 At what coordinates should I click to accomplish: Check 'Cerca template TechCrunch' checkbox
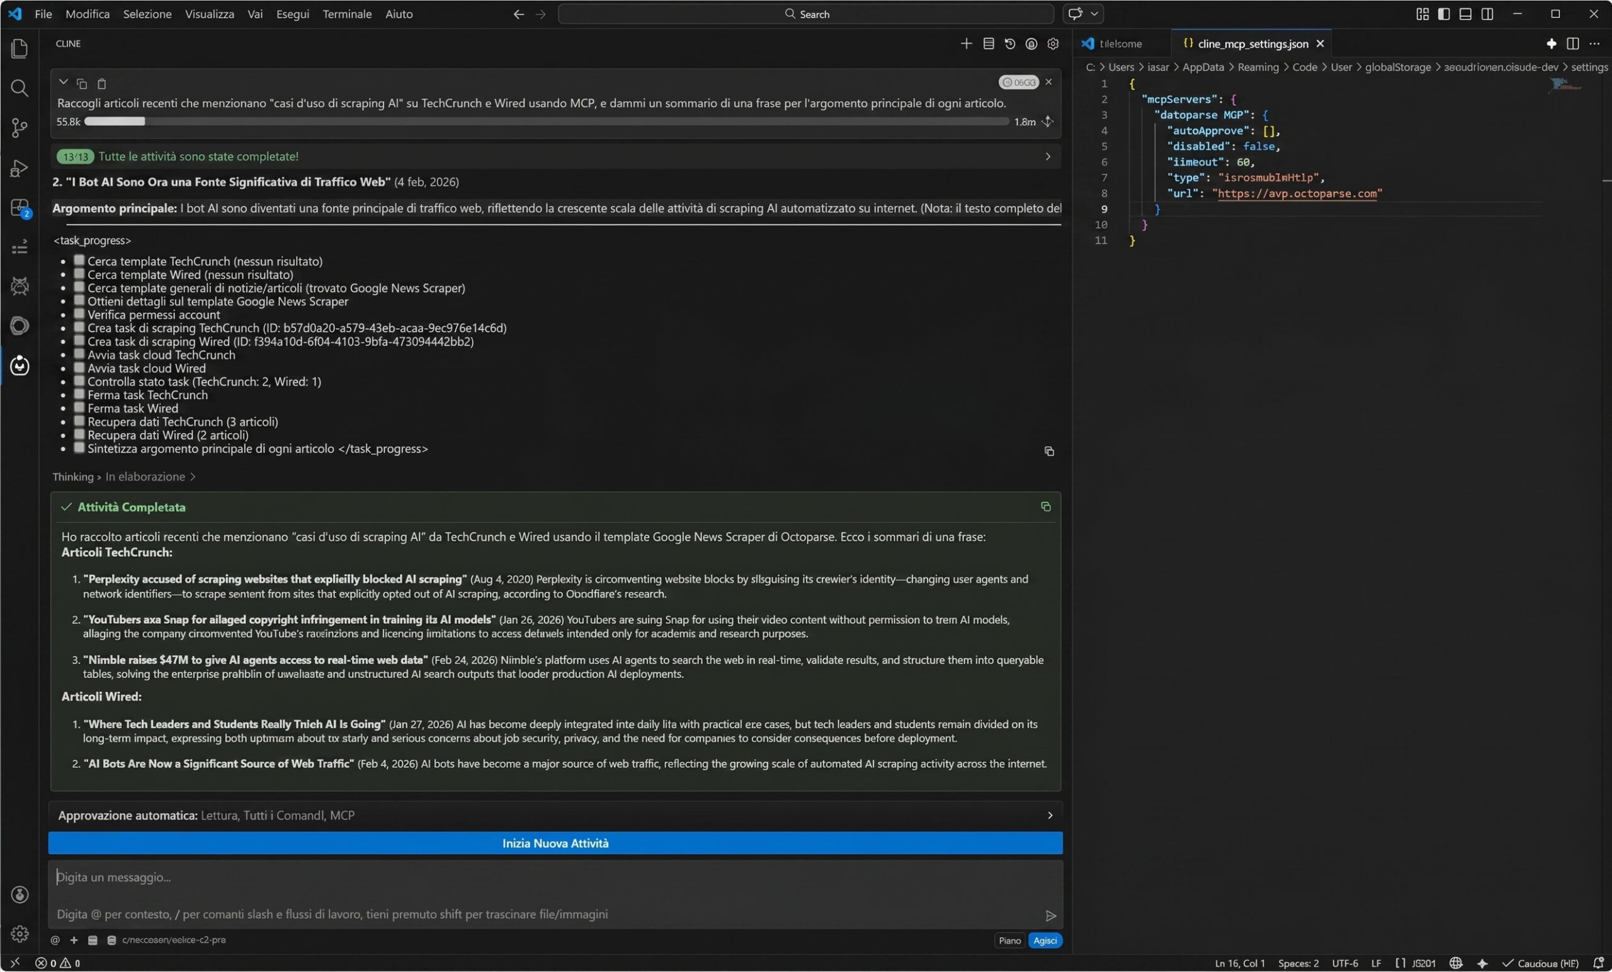79,261
